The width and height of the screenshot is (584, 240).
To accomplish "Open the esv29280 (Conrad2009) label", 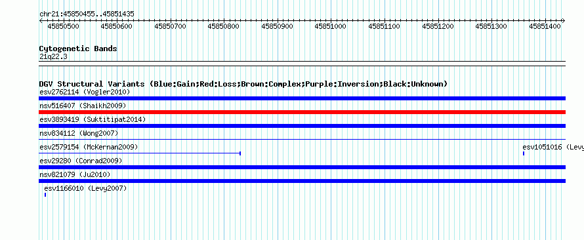I will pyautogui.click(x=81, y=161).
